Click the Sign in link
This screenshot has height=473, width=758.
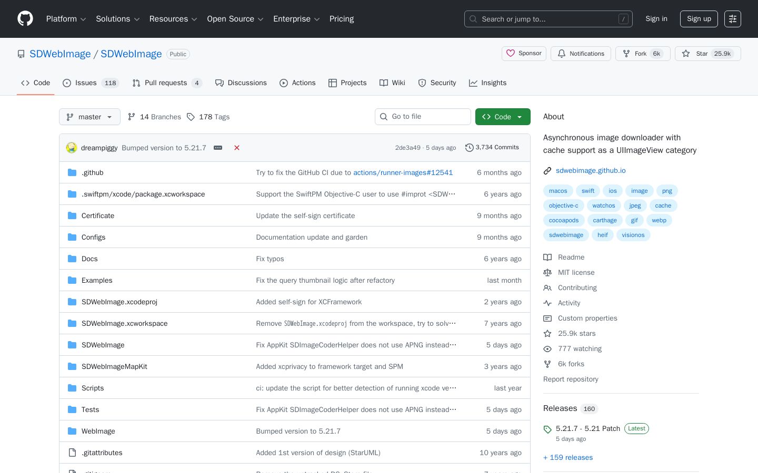coord(656,19)
